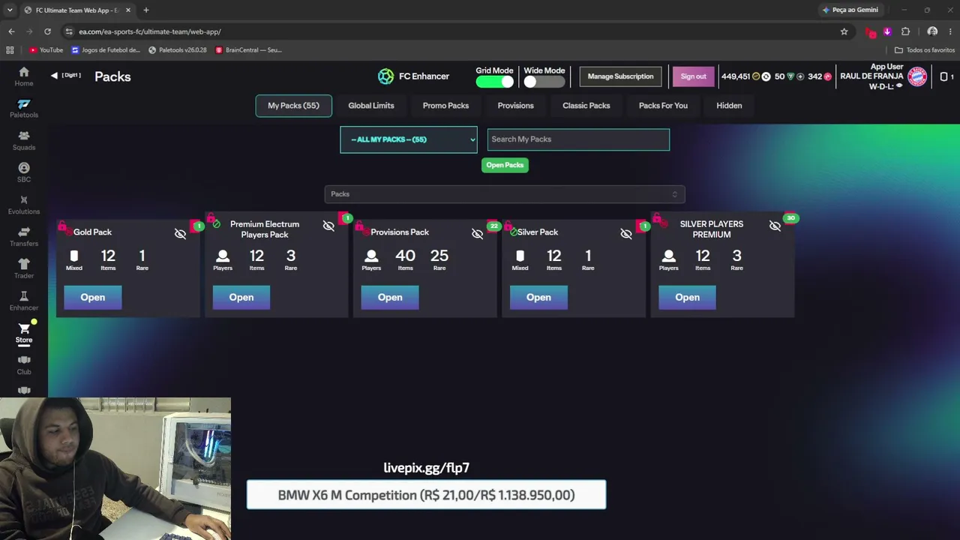Screen dimensions: 960x540
Task: Select the My Packs (55) tab
Action: 293,106
